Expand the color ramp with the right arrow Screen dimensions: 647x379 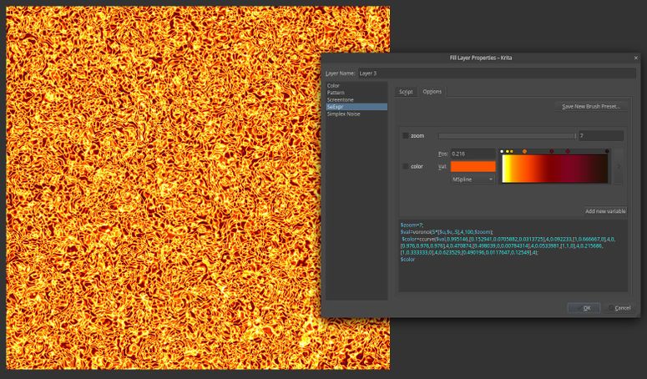point(618,166)
